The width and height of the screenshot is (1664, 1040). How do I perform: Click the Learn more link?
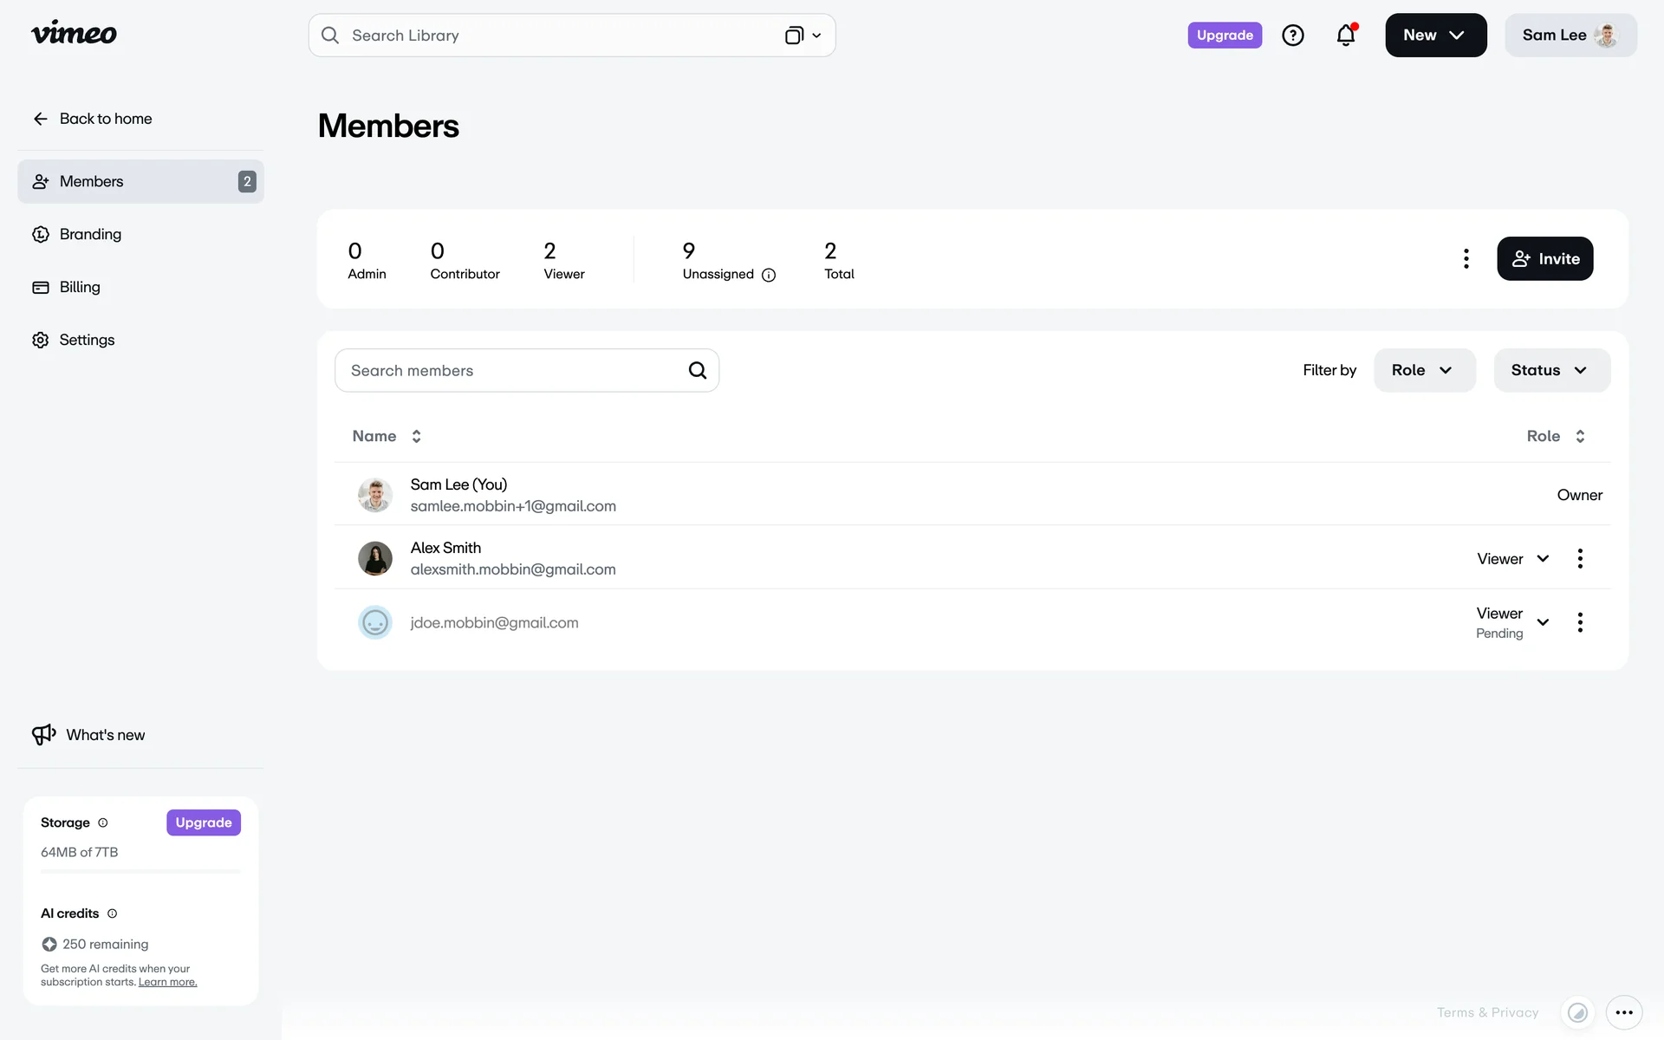pyautogui.click(x=167, y=982)
